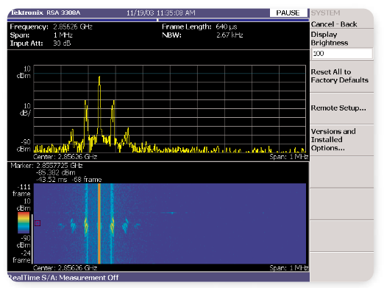This screenshot has height=288, width=384.
Task: Click the spectrogram Span: 1 MHz label
Action: [x=289, y=267]
